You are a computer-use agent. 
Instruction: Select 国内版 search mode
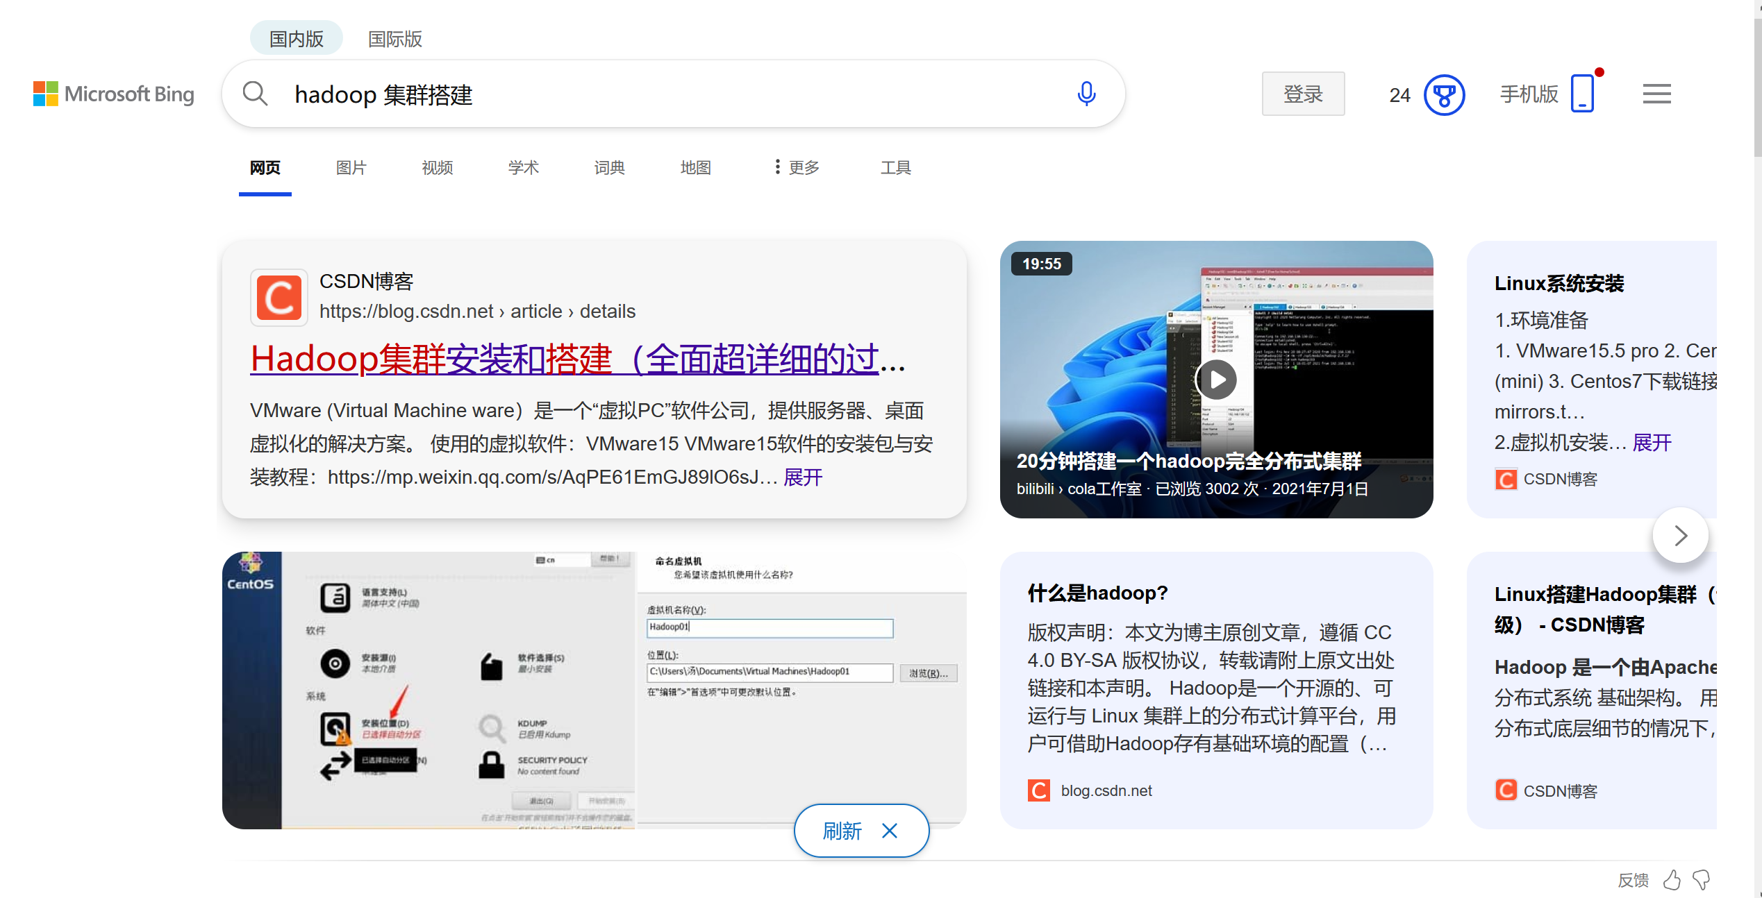[x=297, y=38]
